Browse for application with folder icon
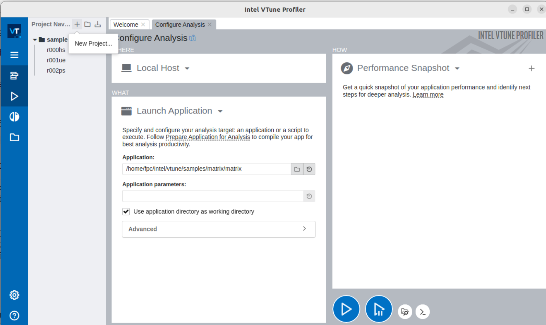Screen dimensions: 546x325 click(x=297, y=169)
